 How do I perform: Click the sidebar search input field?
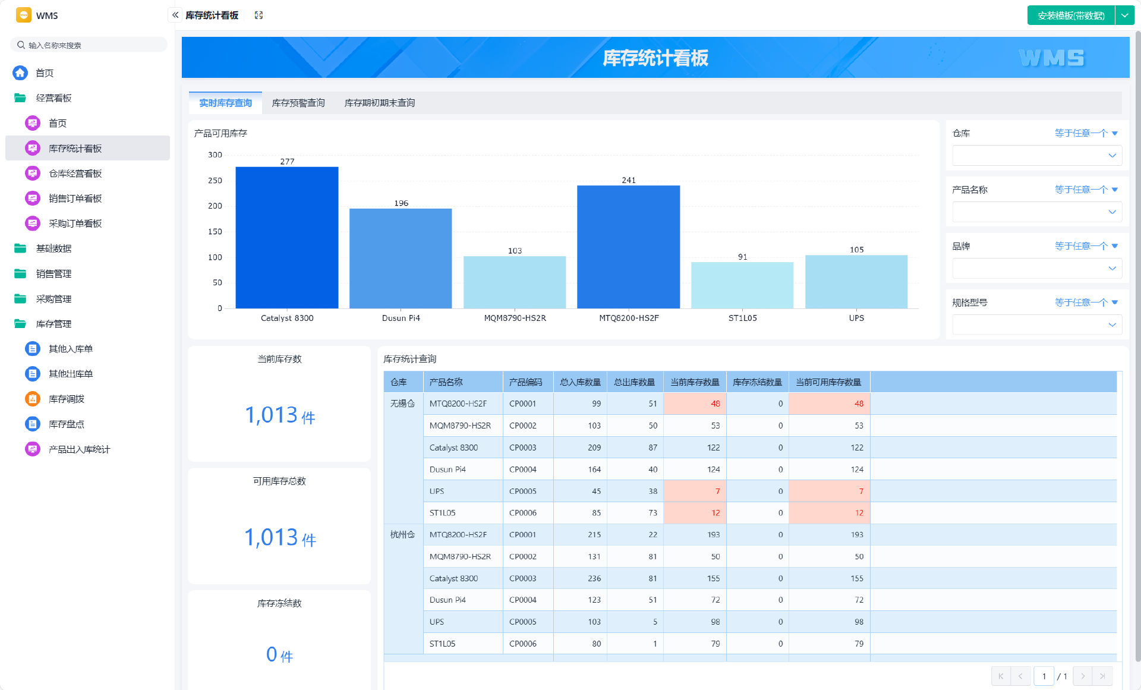89,45
